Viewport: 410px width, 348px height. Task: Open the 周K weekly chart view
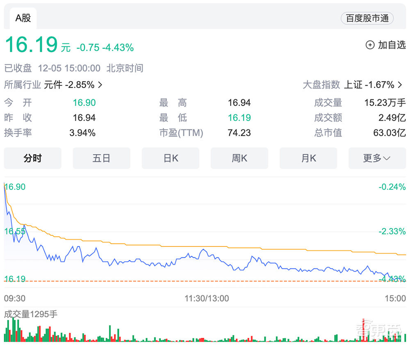point(239,158)
